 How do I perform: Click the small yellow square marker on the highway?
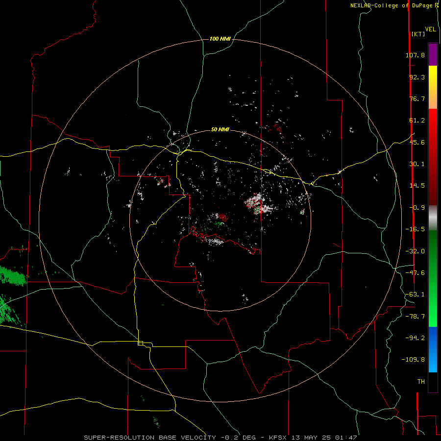(x=140, y=343)
